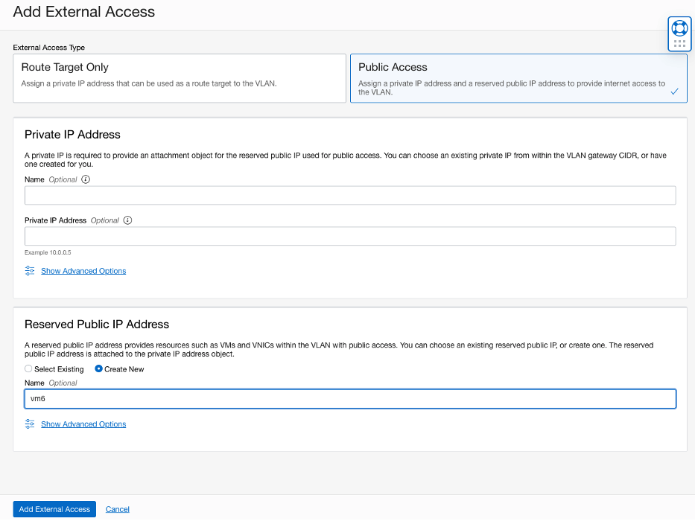Choose the Select Existing radio button
This screenshot has height=527, width=695.
tap(29, 368)
